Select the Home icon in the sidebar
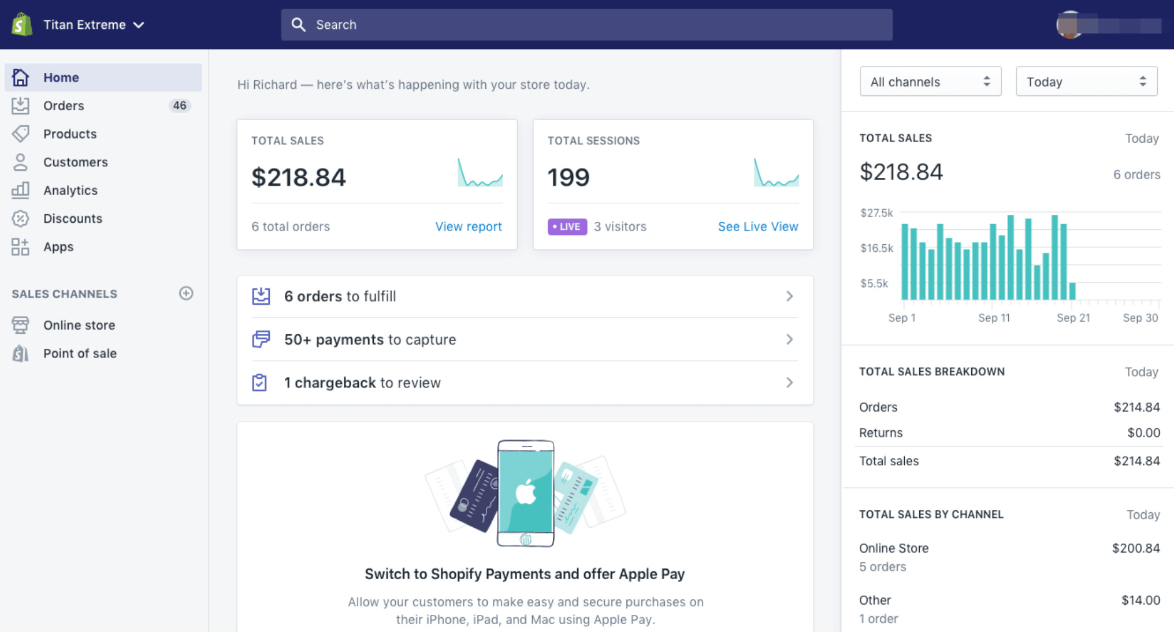This screenshot has width=1174, height=634. tap(20, 77)
